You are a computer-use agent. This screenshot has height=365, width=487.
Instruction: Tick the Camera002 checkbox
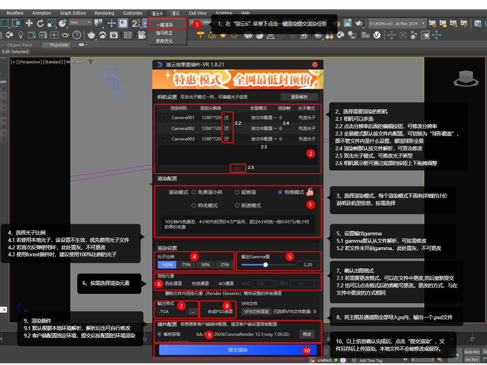point(164,128)
